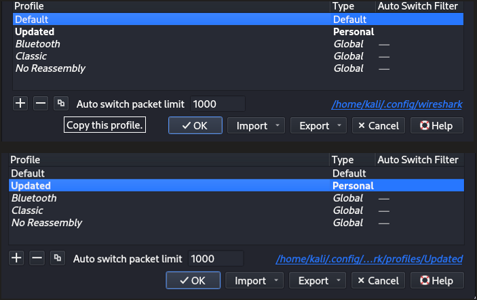
Task: Click the plus icon in the lower dialog
Action: point(16,258)
